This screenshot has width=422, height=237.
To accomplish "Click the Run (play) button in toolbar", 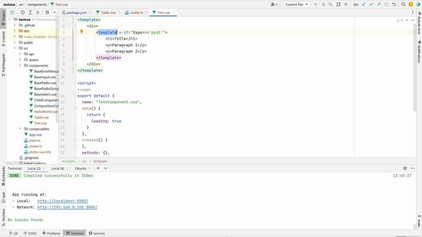I will 316,5.
